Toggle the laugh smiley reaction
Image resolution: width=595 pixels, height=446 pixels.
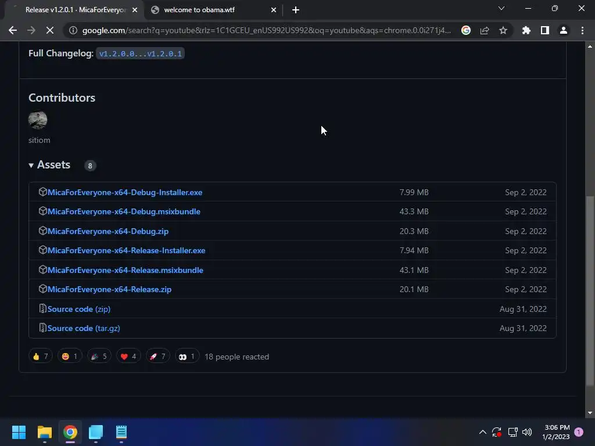coord(70,357)
